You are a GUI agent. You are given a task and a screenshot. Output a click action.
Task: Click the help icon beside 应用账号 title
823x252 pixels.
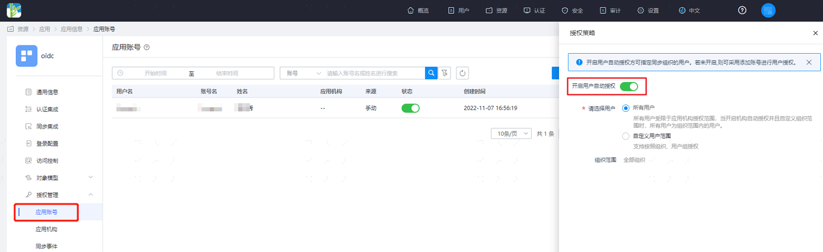tap(146, 48)
